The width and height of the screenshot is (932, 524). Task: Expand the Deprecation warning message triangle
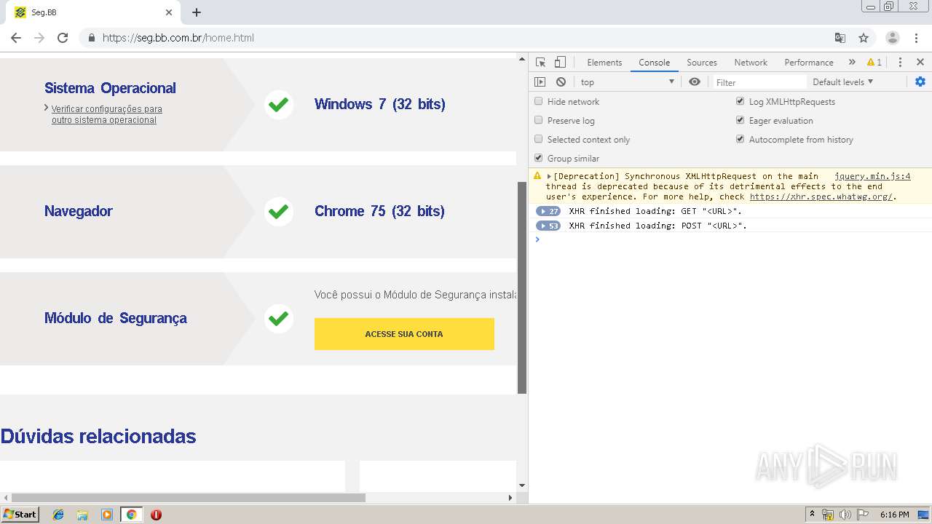(550, 176)
